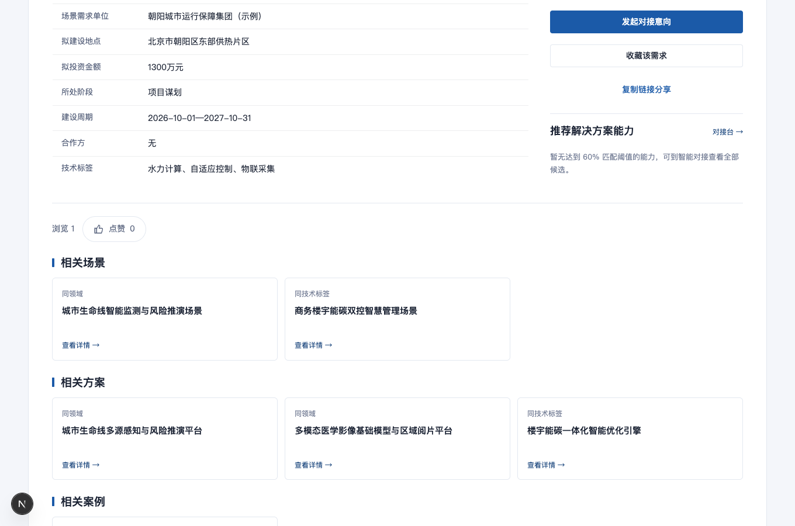Click the 技术标签 field label
The image size is (795, 526).
[77, 168]
